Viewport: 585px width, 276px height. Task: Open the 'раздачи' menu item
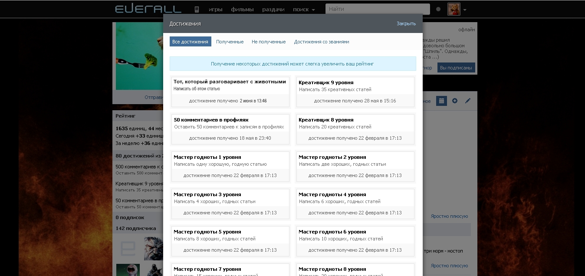pos(273,9)
